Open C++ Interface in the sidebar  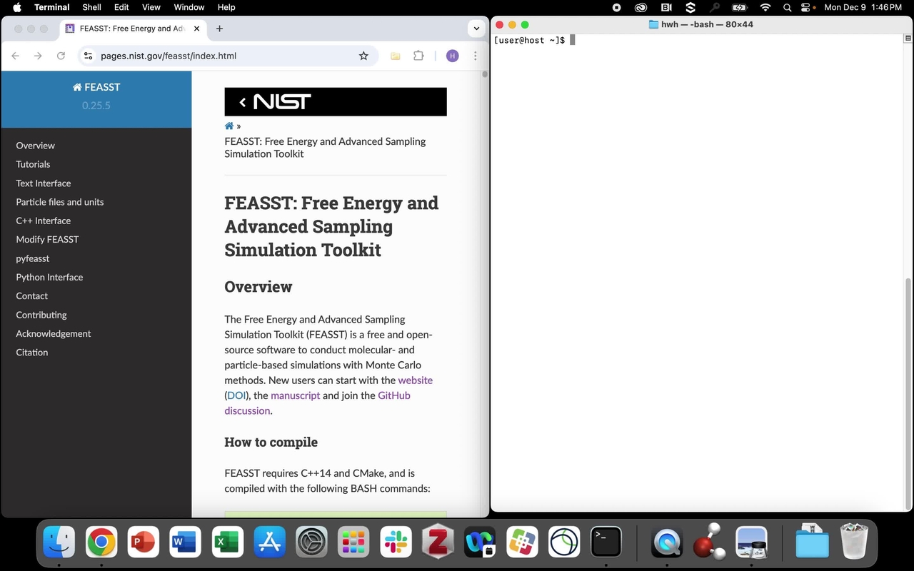coord(44,221)
